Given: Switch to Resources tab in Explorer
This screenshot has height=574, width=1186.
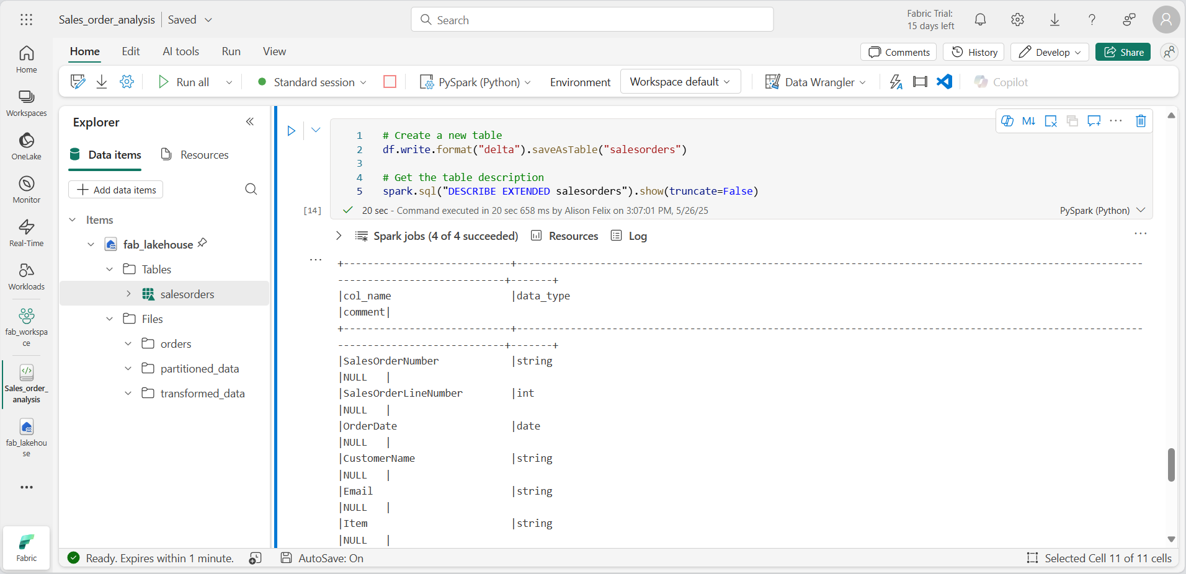Looking at the screenshot, I should [x=195, y=154].
